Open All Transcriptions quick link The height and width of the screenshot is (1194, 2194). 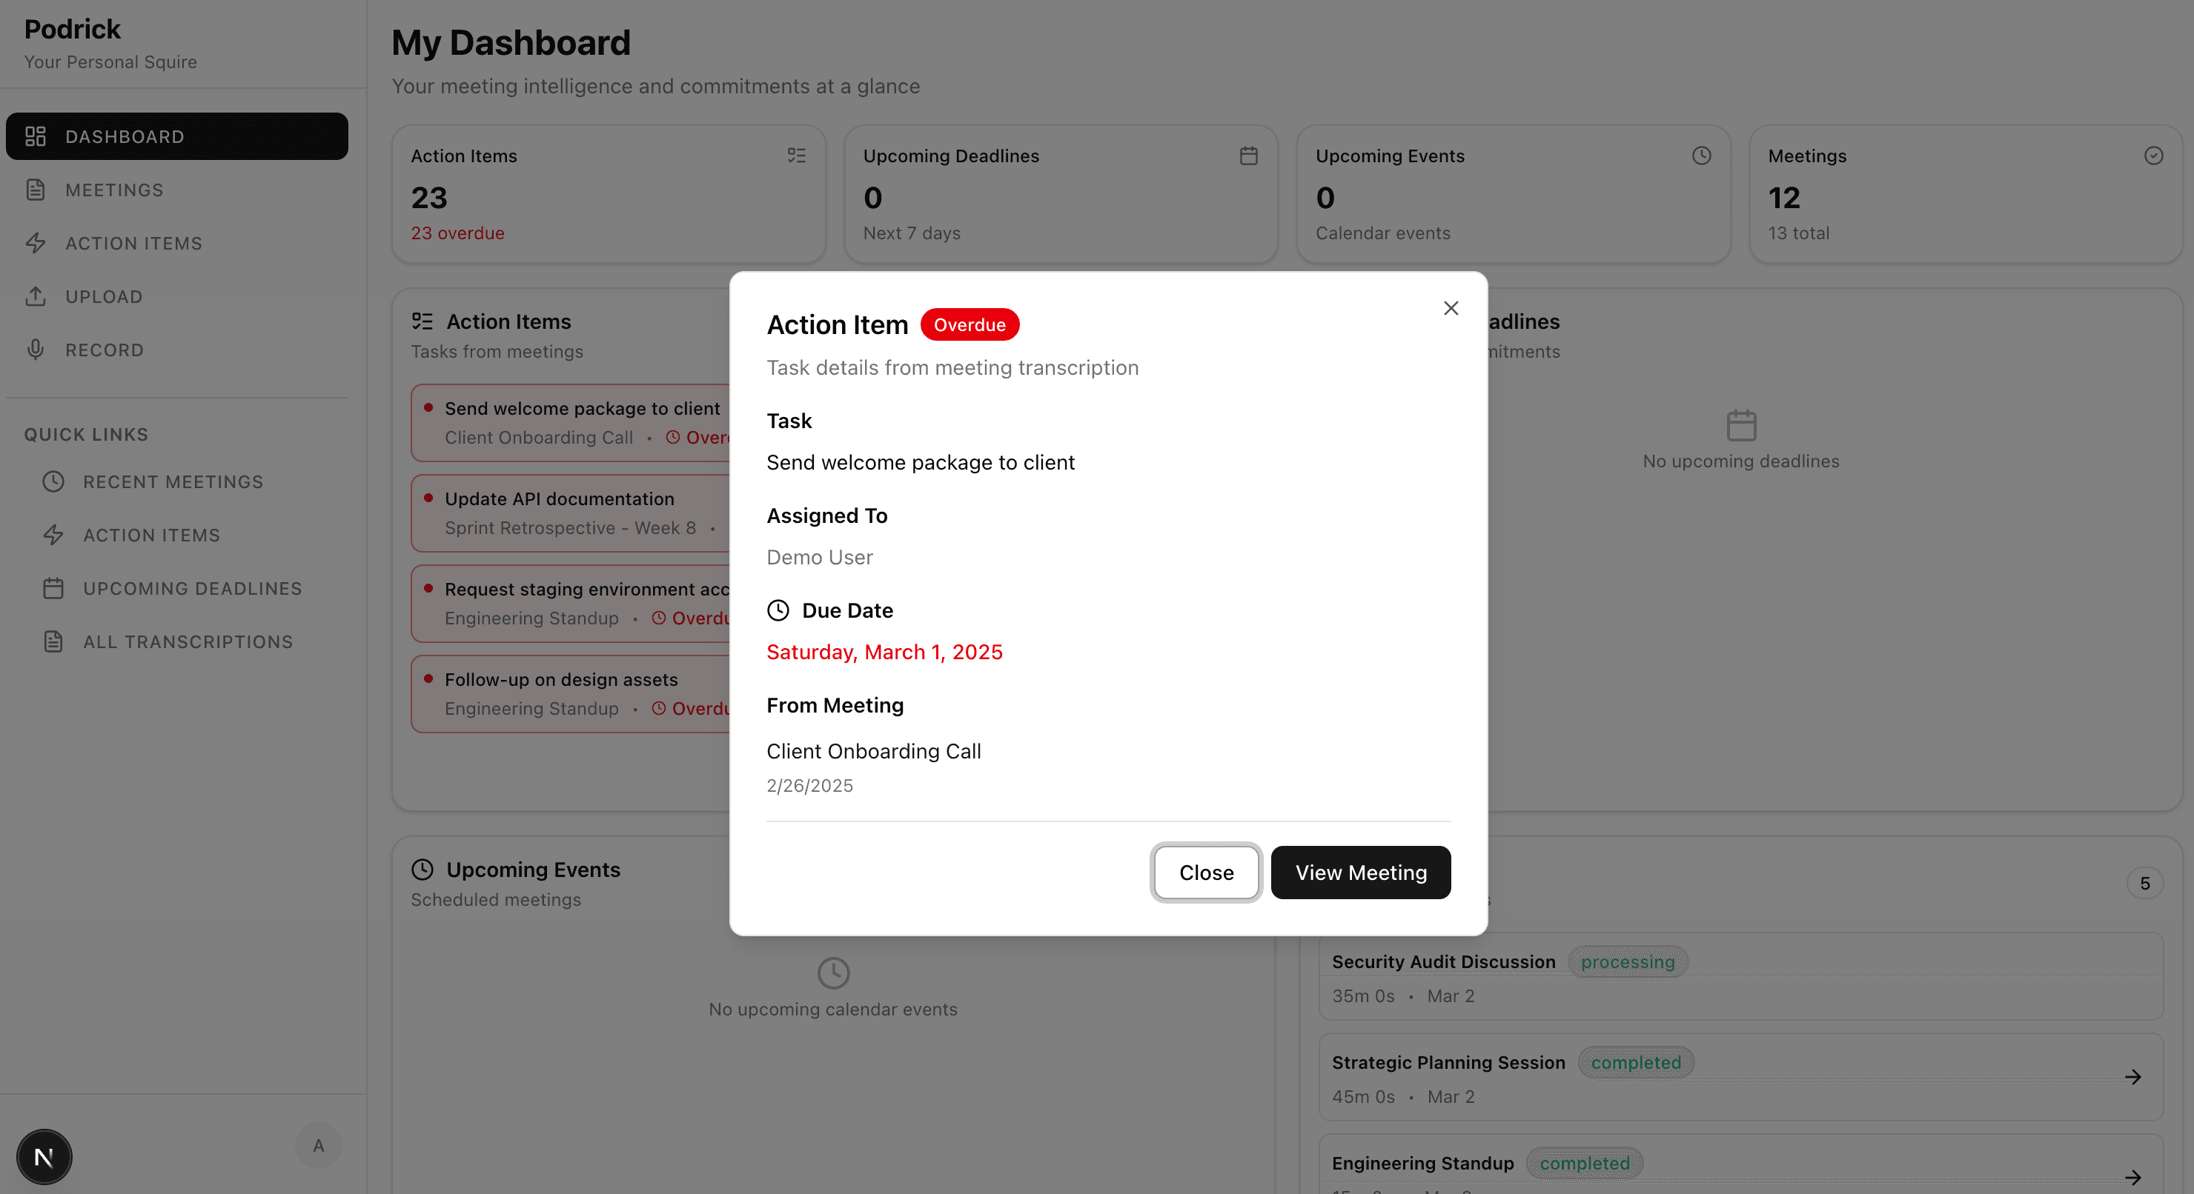188,641
